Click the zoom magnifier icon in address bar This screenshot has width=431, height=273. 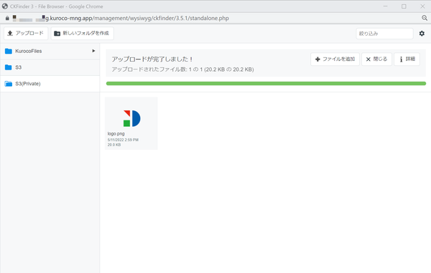point(425,18)
